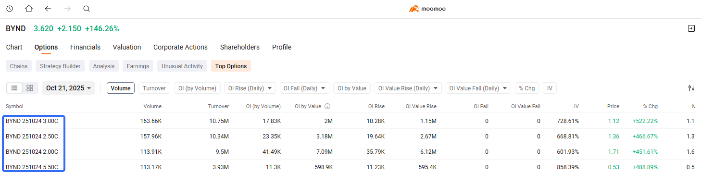Open search with the magnifier icon
This screenshot has height=174, width=701.
(x=87, y=9)
